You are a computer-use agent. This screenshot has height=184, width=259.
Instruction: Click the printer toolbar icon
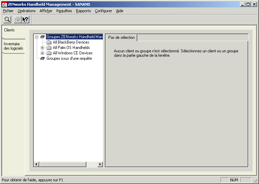tap(18, 20)
